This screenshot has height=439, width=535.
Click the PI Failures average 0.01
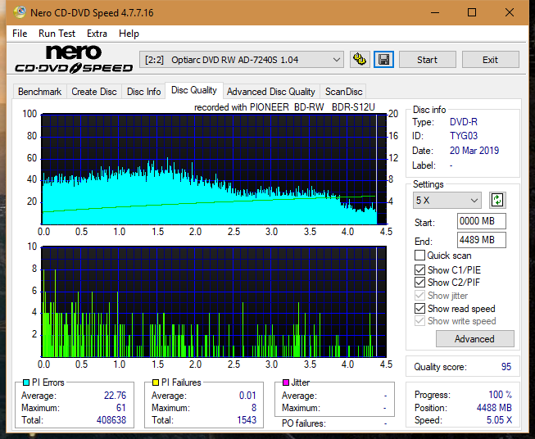tap(247, 396)
